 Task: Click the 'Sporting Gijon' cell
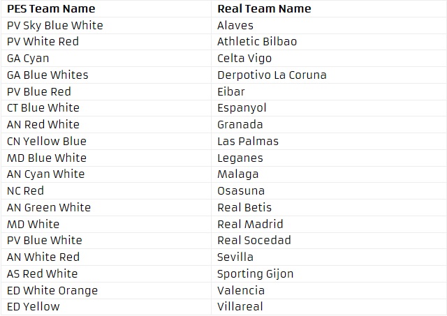pyautogui.click(x=255, y=273)
